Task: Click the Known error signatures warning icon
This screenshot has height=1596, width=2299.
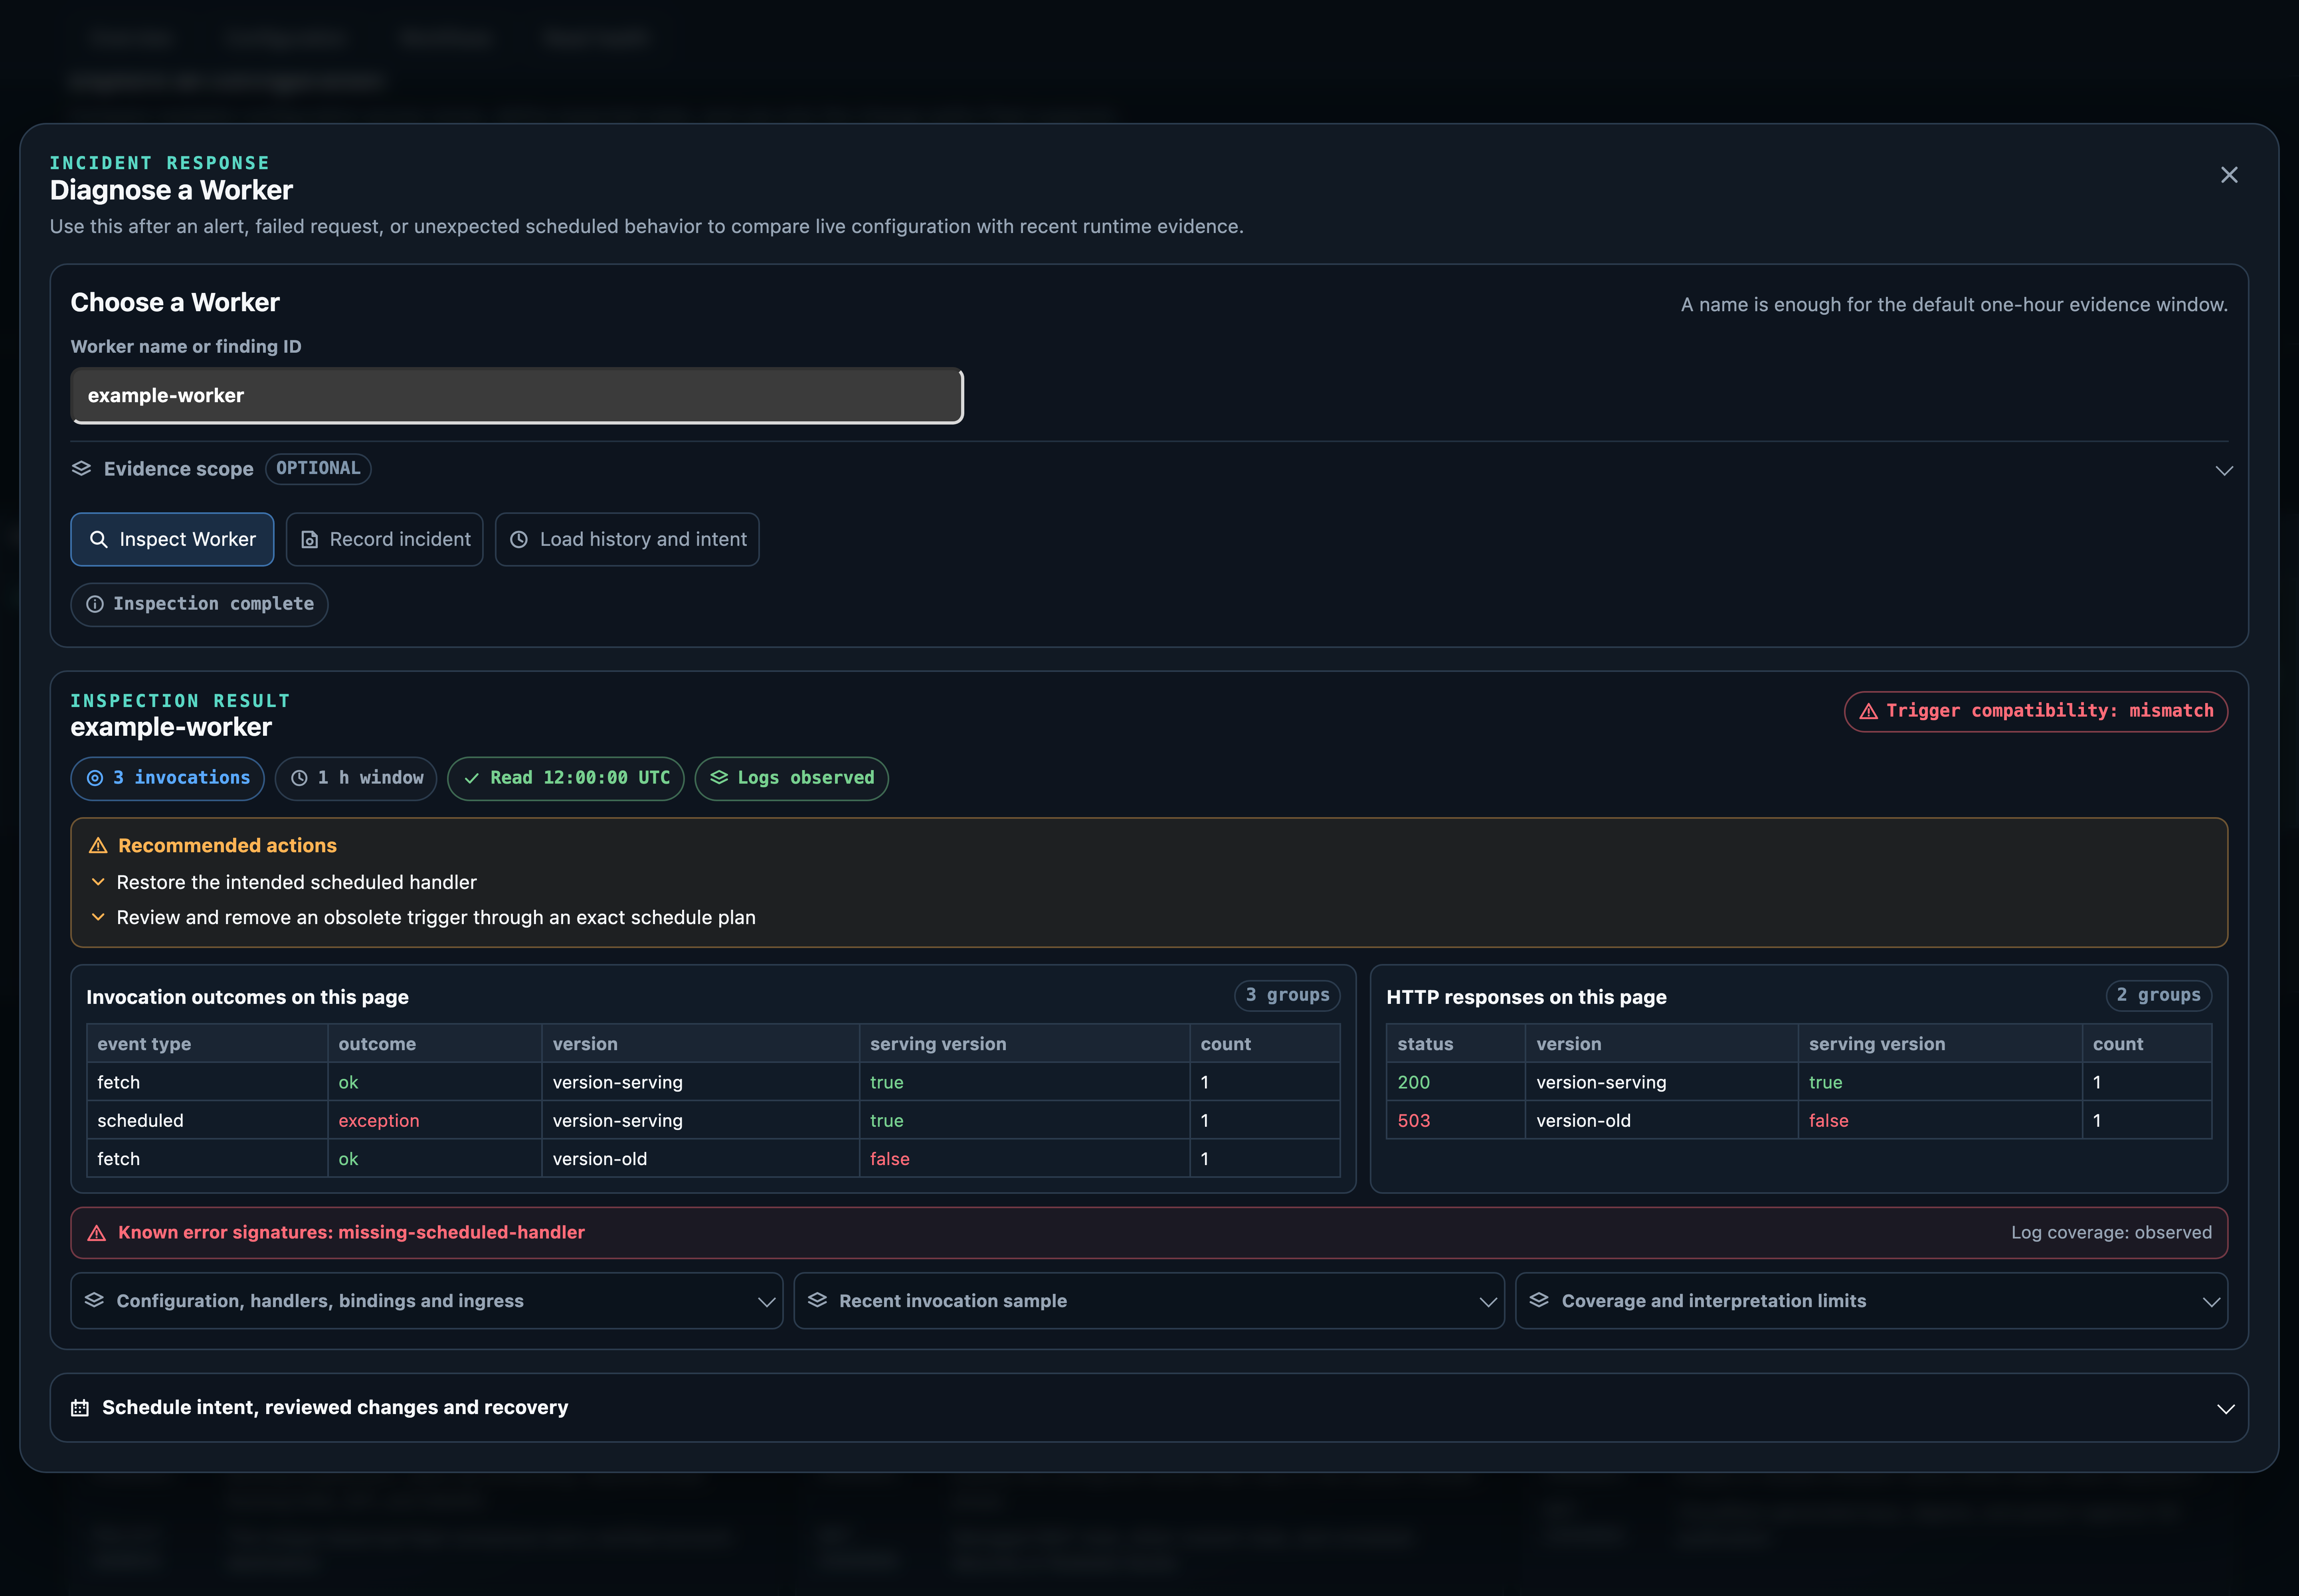Action: 97,1233
